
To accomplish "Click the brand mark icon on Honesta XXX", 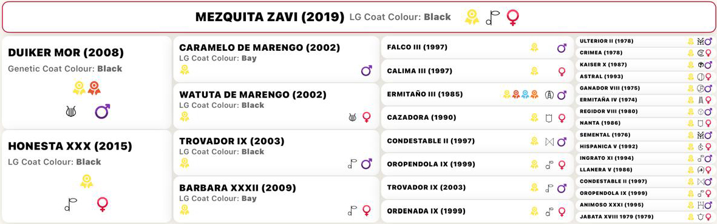I will (71, 205).
